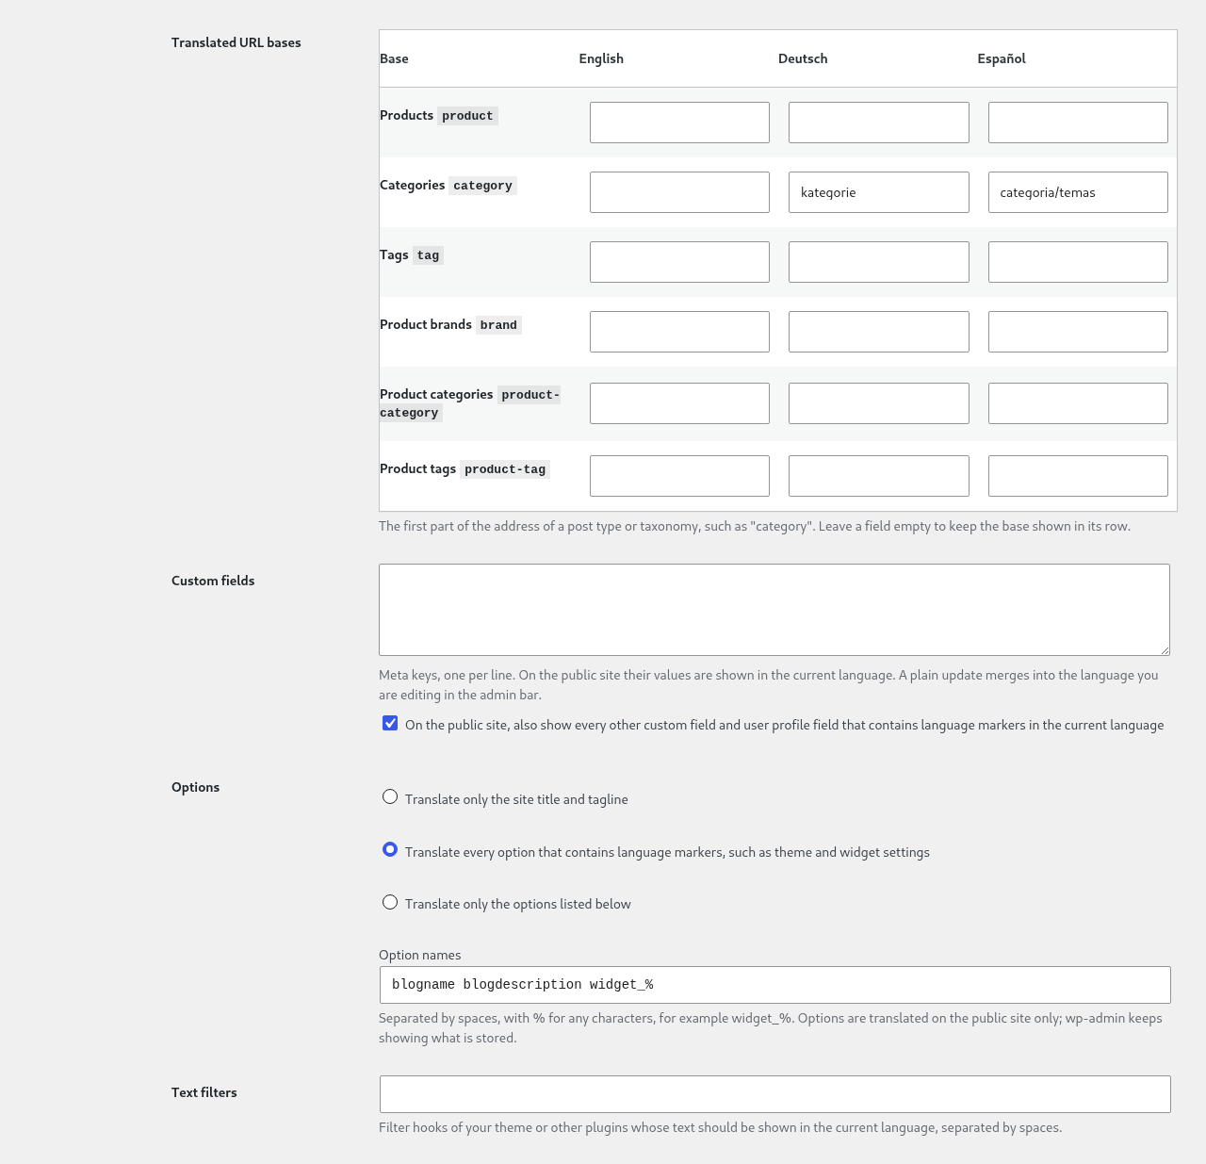Click the Español field for Tags base
Image resolution: width=1206 pixels, height=1164 pixels.
[x=1078, y=262]
